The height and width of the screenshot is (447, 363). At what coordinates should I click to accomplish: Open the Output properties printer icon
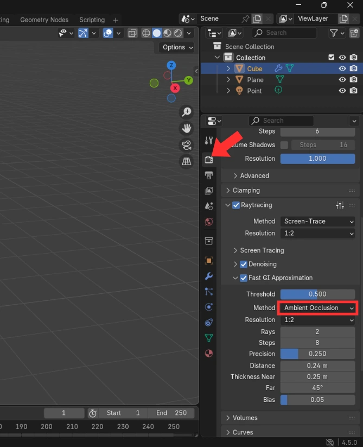[209, 175]
